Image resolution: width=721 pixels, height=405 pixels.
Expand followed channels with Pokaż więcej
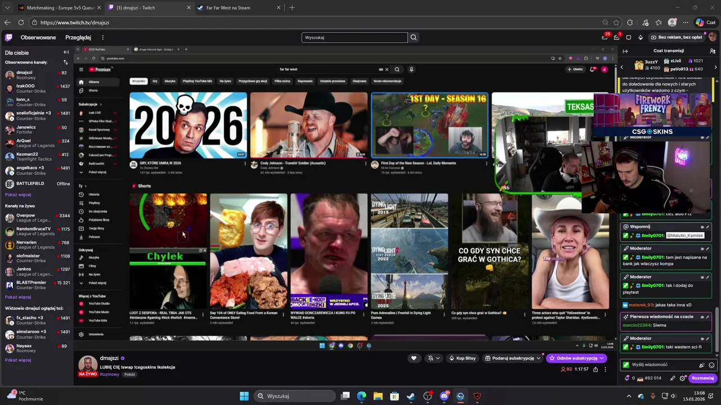(18, 195)
